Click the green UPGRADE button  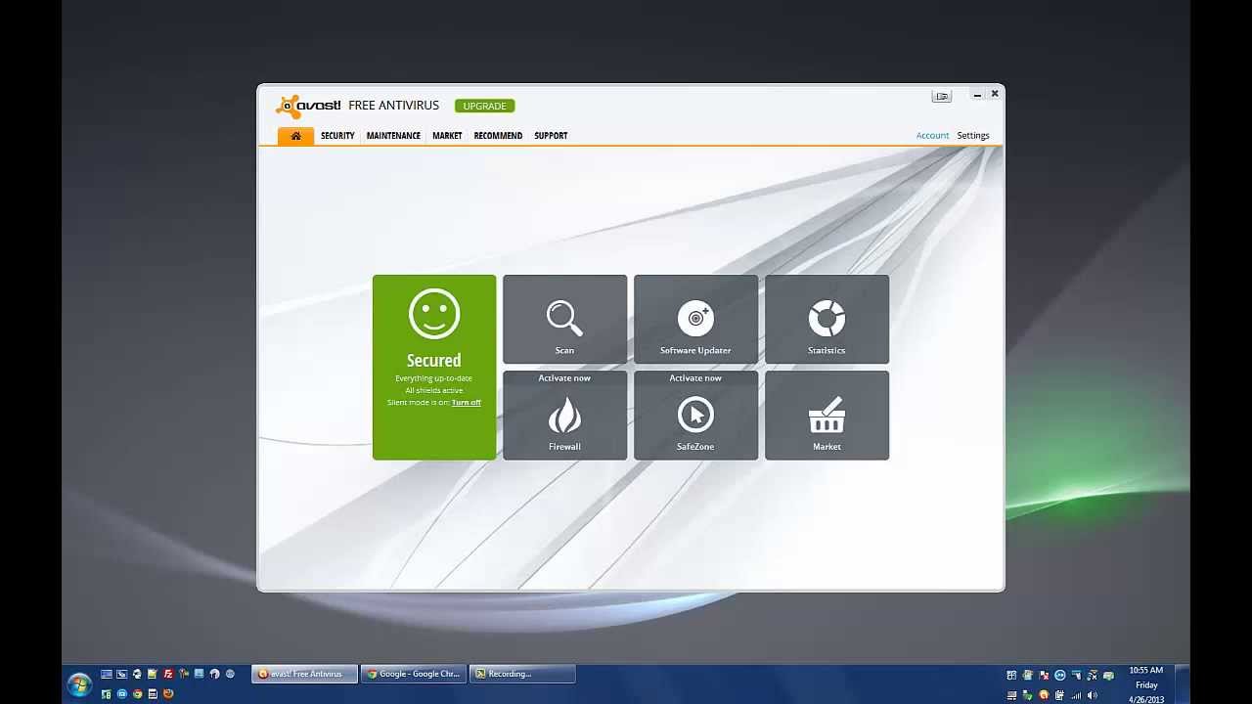[485, 106]
